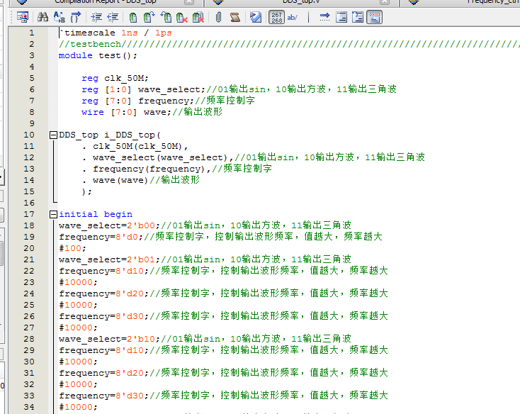Open the Replace text tool
Image resolution: width=520 pixels, height=414 pixels.
pos(60,17)
